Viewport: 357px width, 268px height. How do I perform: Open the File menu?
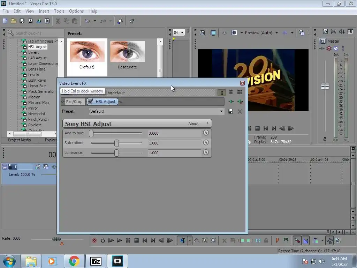(x=6, y=11)
